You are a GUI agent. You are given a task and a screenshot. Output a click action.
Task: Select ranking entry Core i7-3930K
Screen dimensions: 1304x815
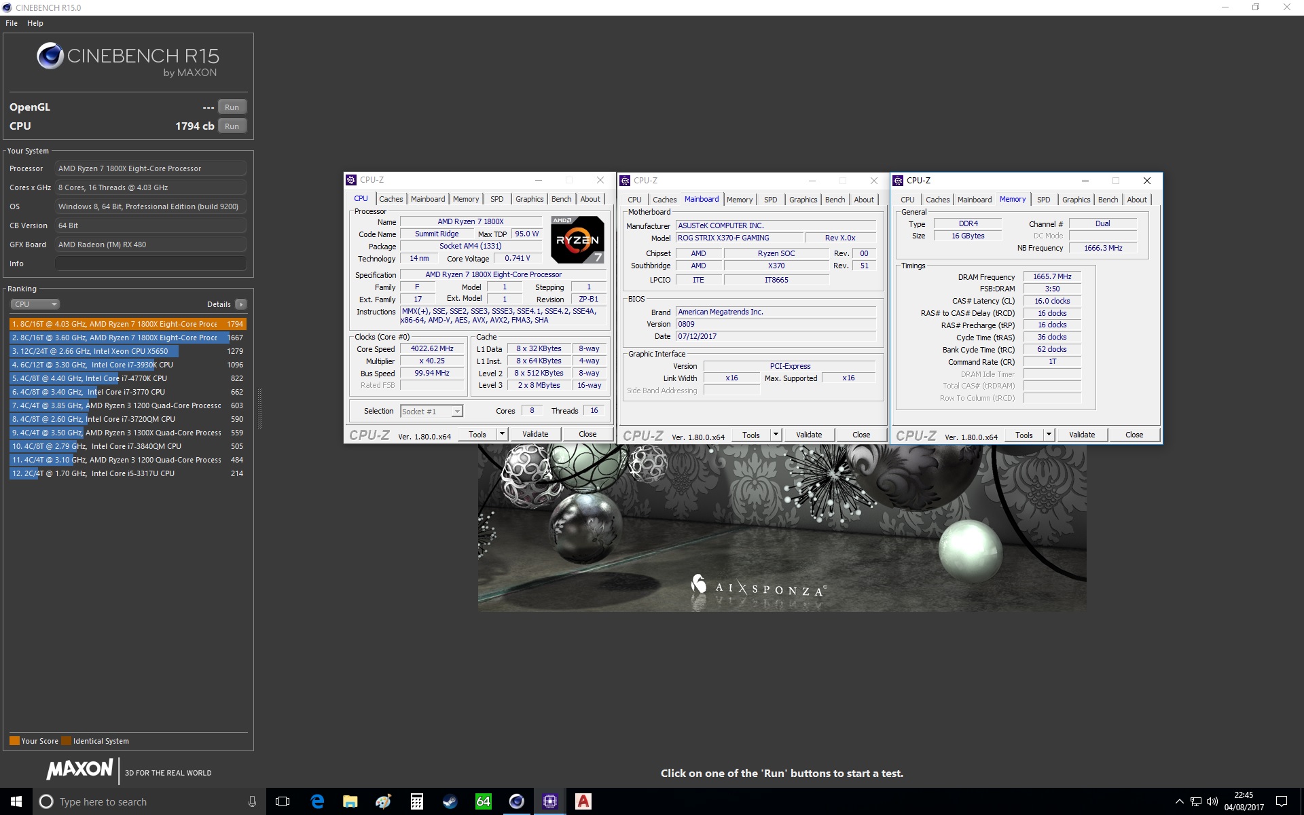coord(128,365)
